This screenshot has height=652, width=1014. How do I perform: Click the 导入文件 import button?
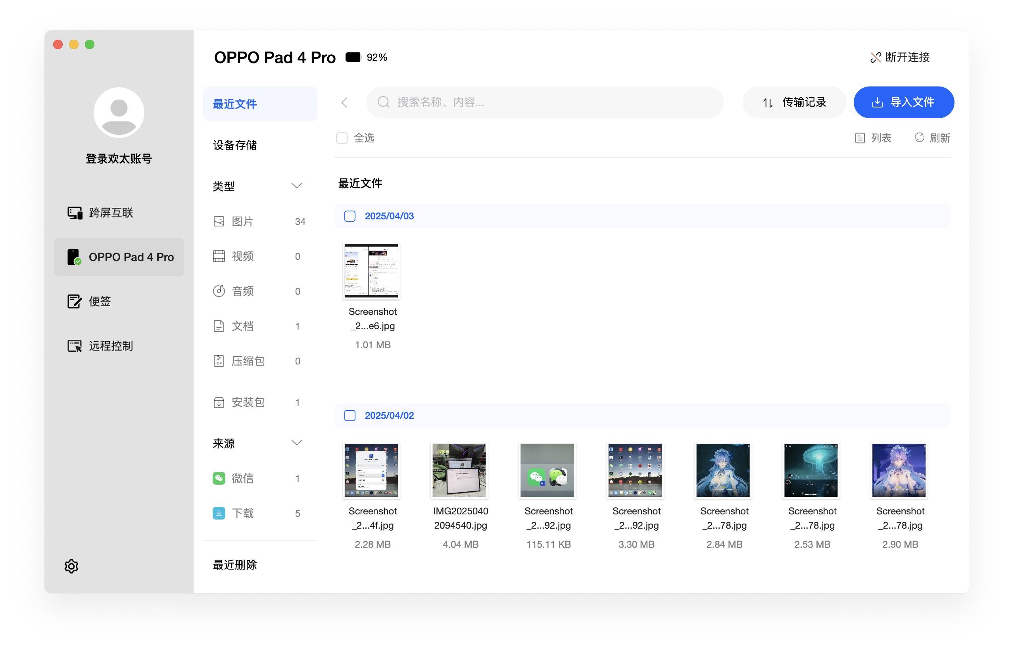pos(903,102)
